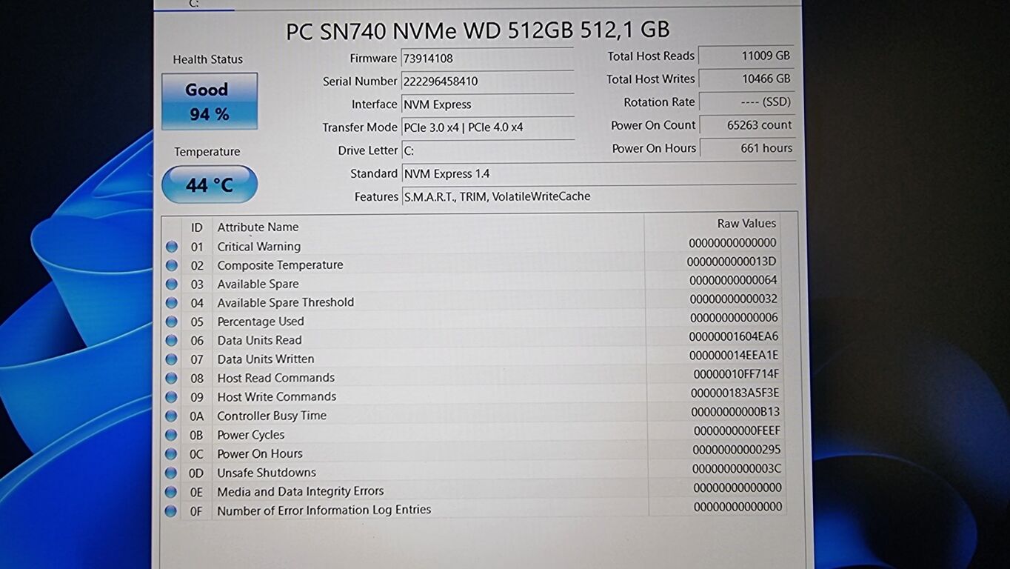
Task: Click the Interface field showing NVM Express
Action: [x=487, y=104]
